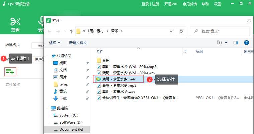
Task: Click 开通VIP in QVE title bar
Action: (x=171, y=4)
